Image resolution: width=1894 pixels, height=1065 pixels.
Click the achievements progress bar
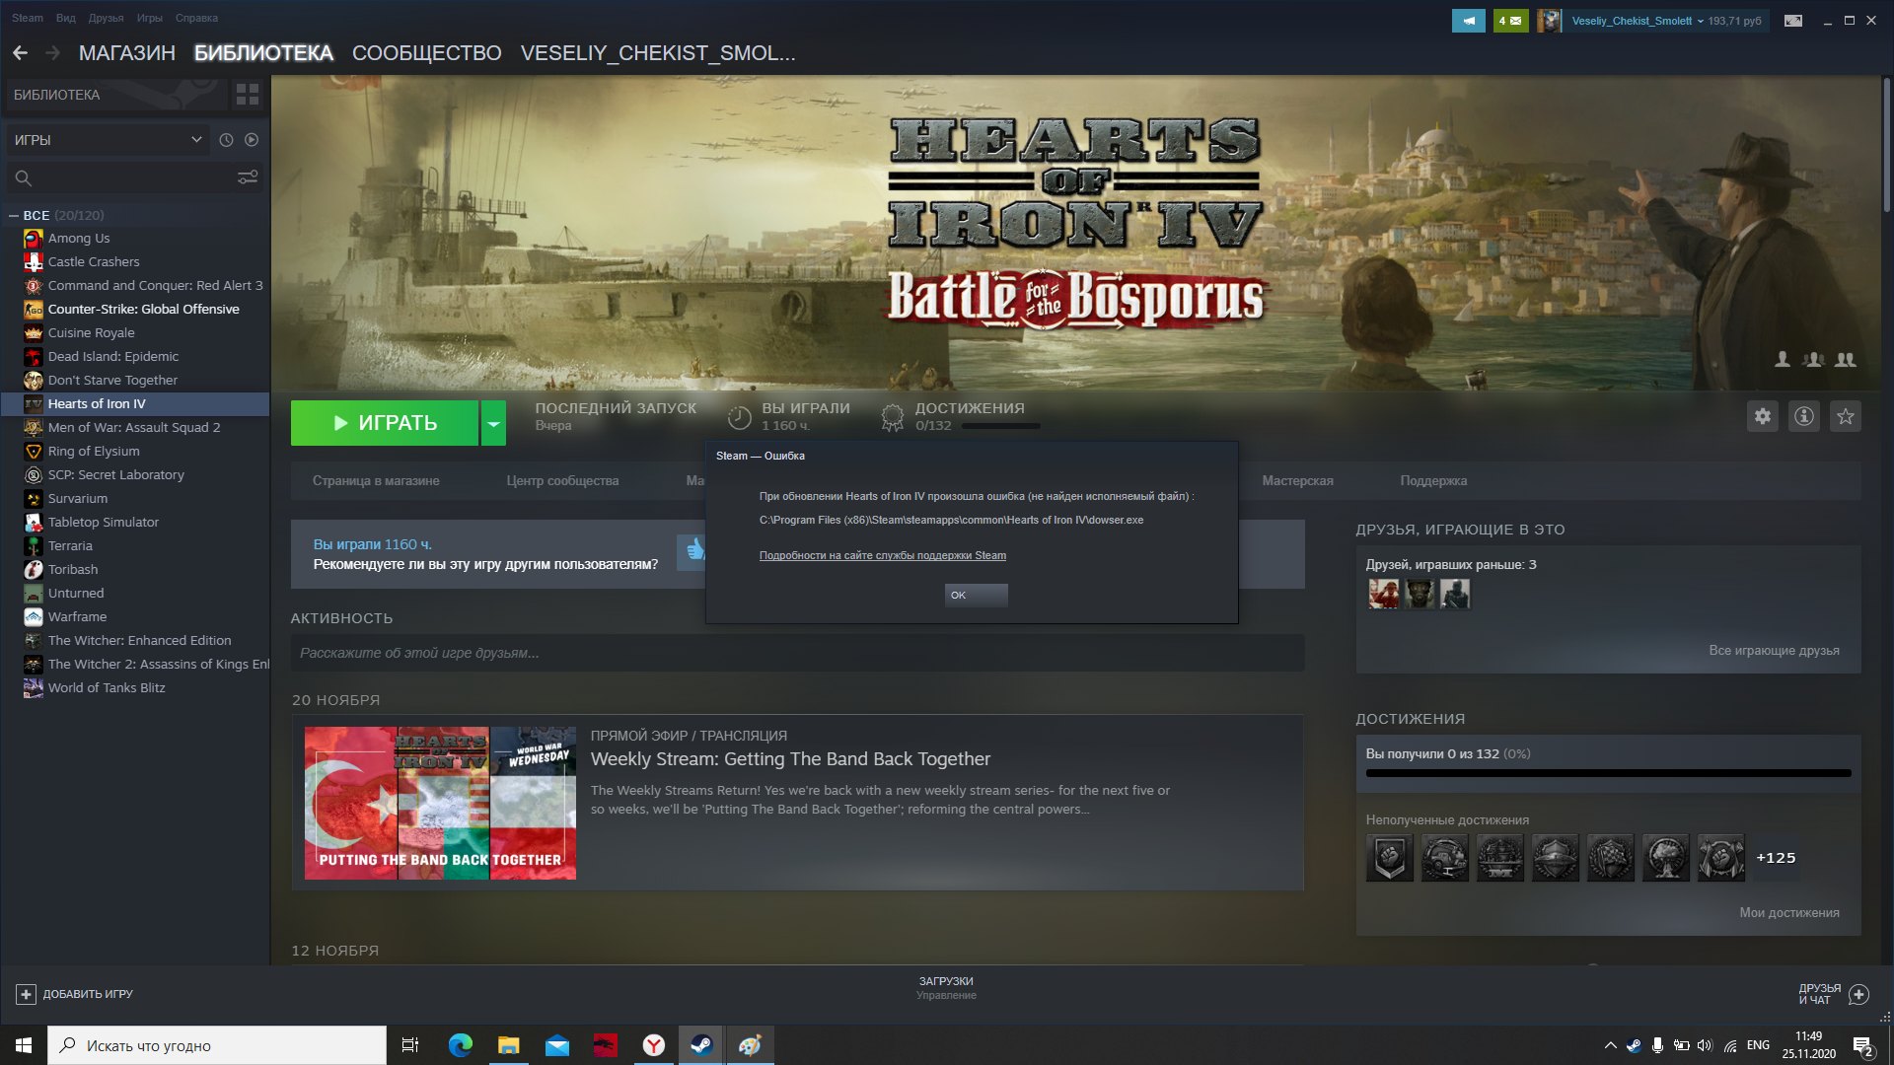point(1607,773)
